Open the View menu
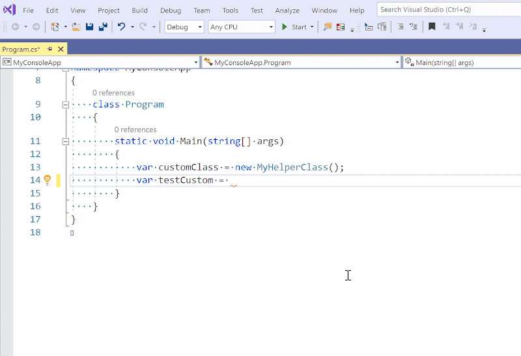 [77, 10]
